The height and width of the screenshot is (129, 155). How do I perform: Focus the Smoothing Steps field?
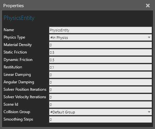coord(101,120)
